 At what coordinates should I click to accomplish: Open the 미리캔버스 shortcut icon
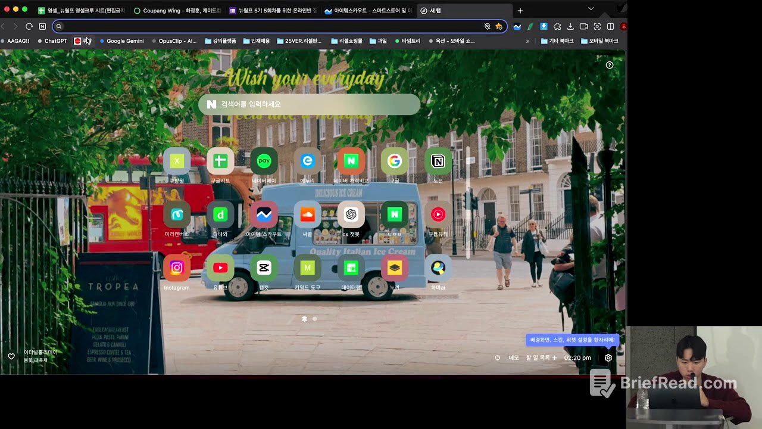pos(177,214)
